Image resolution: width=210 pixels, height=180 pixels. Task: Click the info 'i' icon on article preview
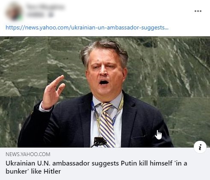200,147
